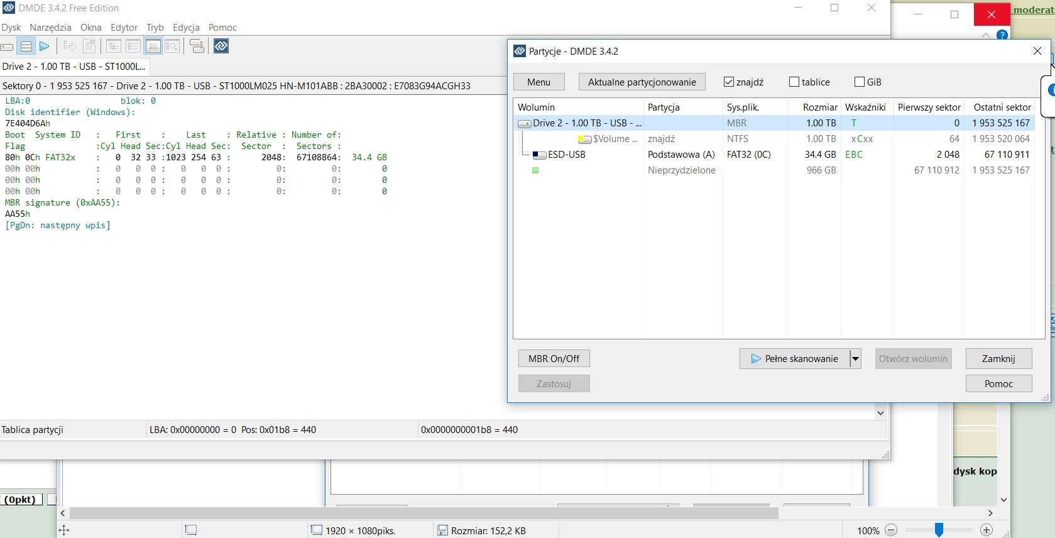
Task: Click the 'Zastosuj' button
Action: [x=554, y=384]
